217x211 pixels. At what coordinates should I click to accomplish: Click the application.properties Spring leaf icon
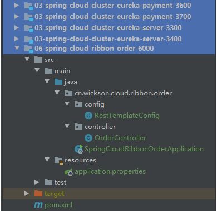click(69, 172)
